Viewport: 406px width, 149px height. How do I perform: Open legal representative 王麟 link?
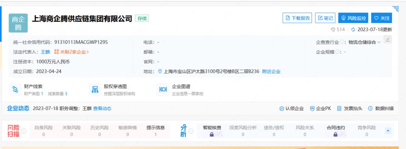(x=45, y=52)
